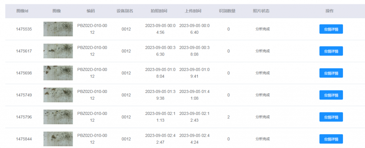The height and width of the screenshot is (148, 365).
Task: Click the 照片状态 column header
Action: [x=261, y=11]
